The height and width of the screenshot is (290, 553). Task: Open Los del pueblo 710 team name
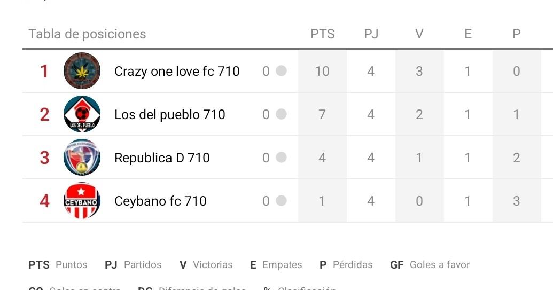coord(169,114)
